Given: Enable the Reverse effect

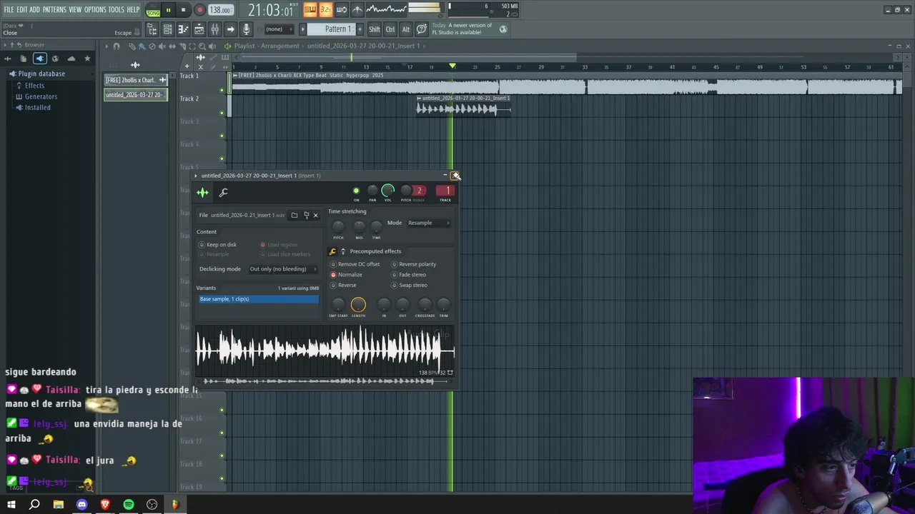Looking at the screenshot, I should tap(343, 286).
